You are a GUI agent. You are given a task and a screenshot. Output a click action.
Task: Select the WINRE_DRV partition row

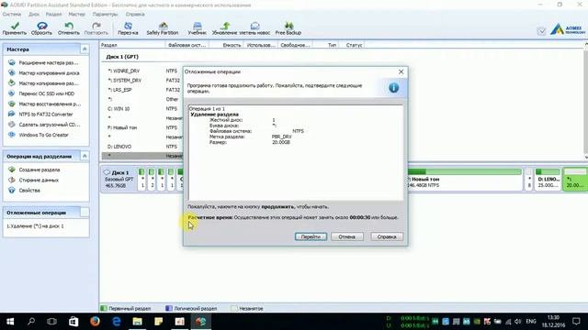(x=142, y=71)
